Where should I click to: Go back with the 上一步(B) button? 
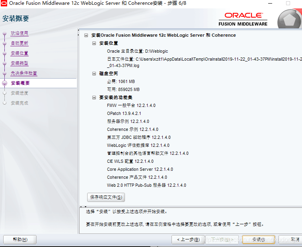pyautogui.click(x=188, y=240)
